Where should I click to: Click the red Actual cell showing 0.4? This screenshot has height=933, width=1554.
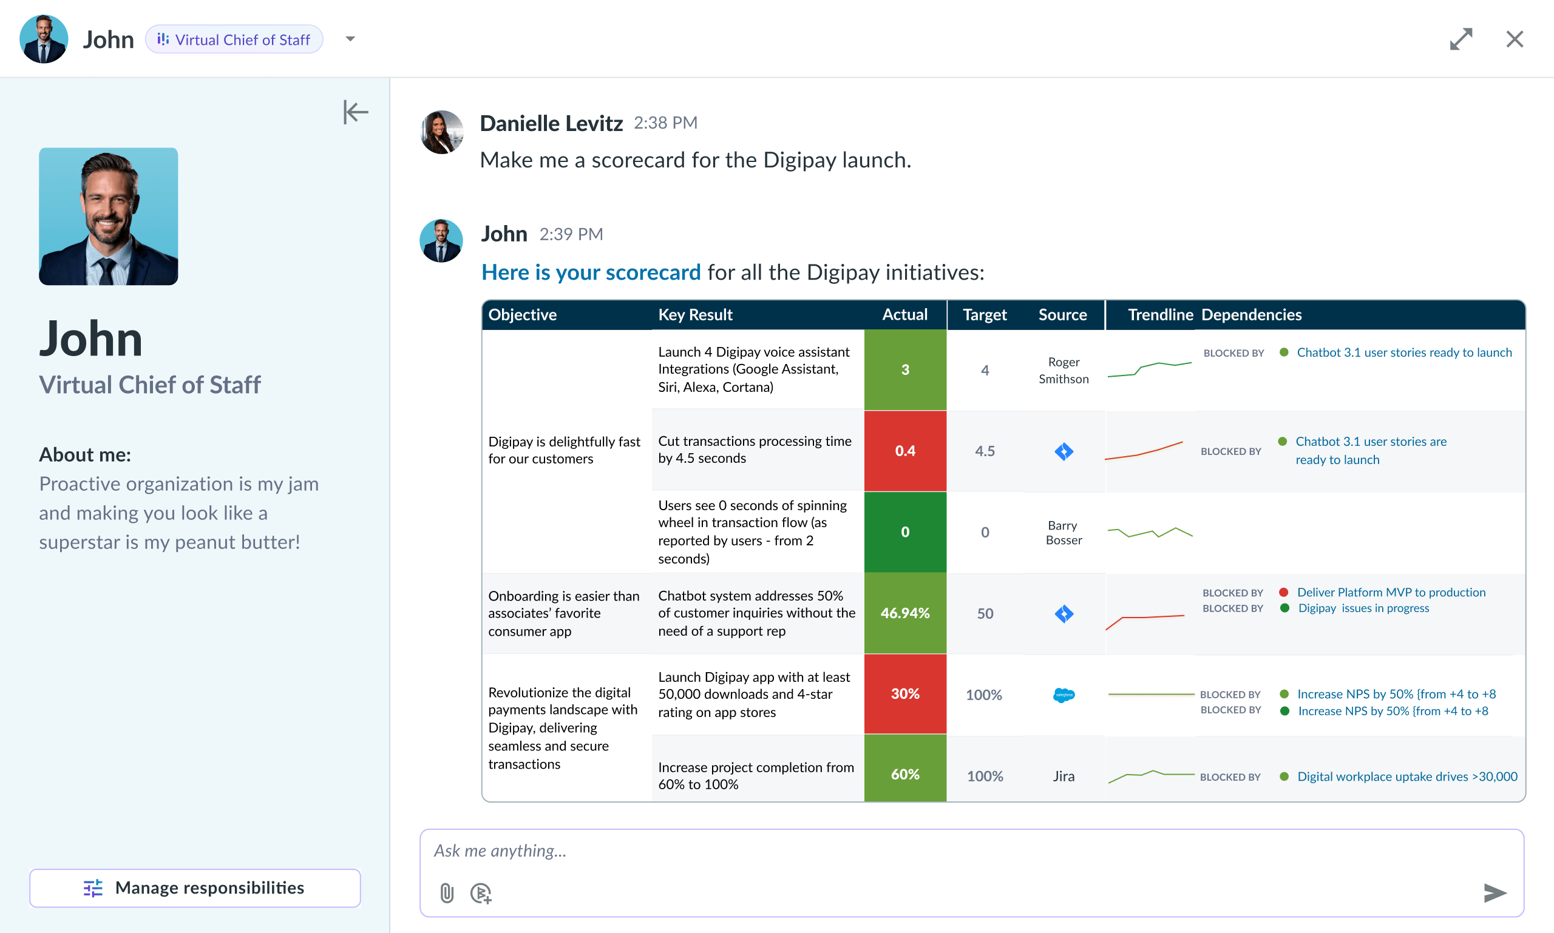[x=904, y=451]
